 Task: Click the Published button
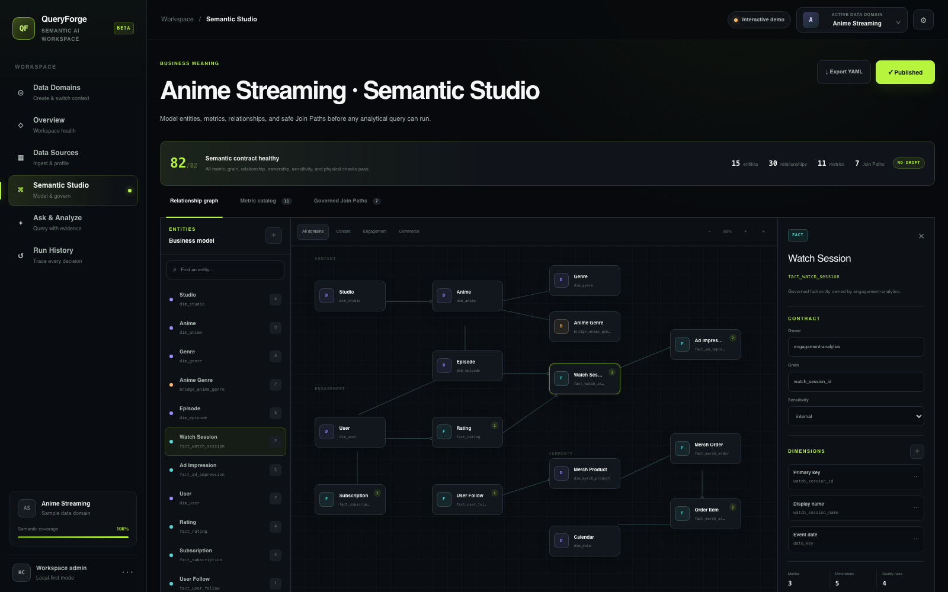click(x=905, y=72)
